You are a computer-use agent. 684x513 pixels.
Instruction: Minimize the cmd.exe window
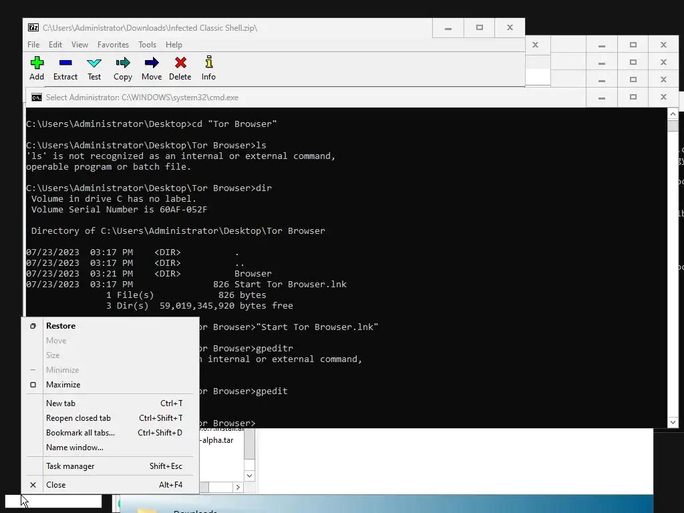click(602, 98)
